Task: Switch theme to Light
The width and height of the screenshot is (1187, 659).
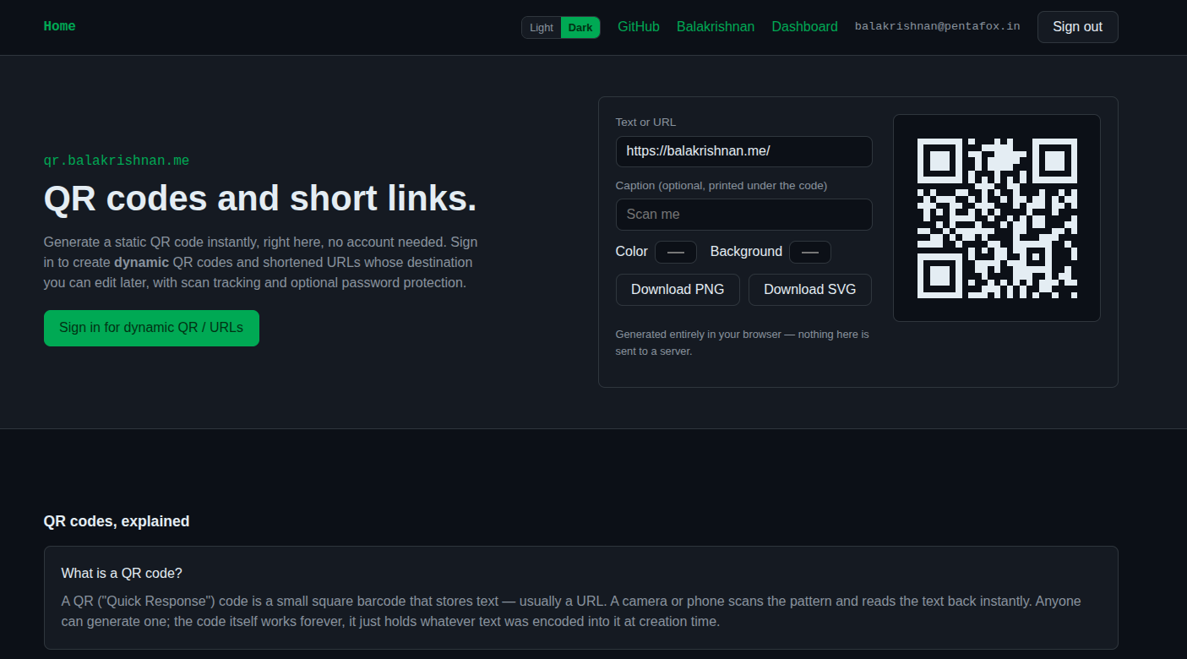Action: pyautogui.click(x=542, y=28)
